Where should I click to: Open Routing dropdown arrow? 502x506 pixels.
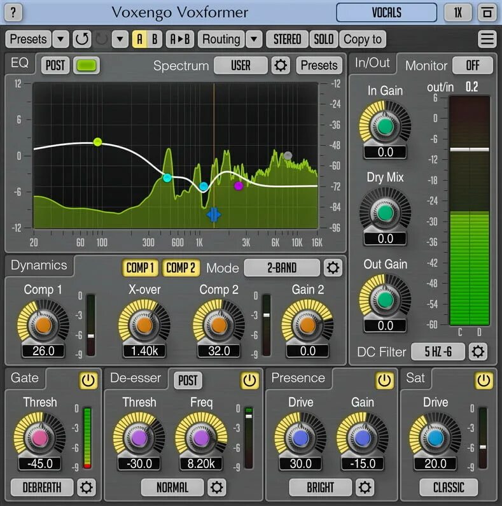pyautogui.click(x=254, y=39)
